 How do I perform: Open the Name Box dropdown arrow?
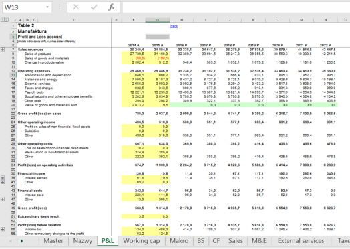click(47, 7)
